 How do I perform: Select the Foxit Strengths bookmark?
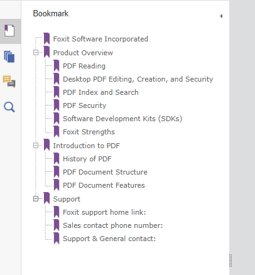pos(89,132)
